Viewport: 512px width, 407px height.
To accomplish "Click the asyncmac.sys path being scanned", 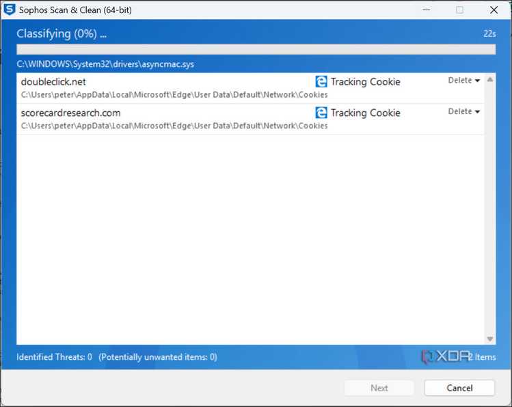I will [105, 64].
